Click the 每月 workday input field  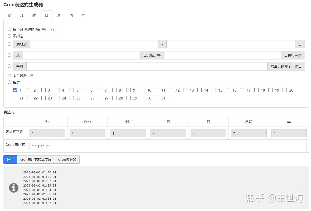147,66
